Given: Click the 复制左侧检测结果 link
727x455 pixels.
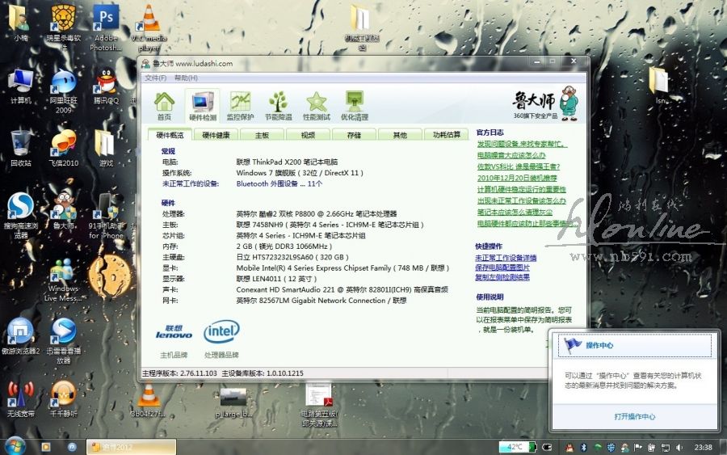Looking at the screenshot, I should pyautogui.click(x=502, y=277).
